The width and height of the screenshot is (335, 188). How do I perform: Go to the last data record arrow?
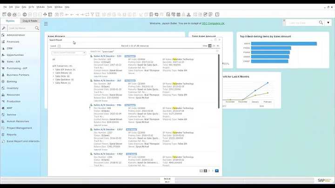[x=82, y=14]
